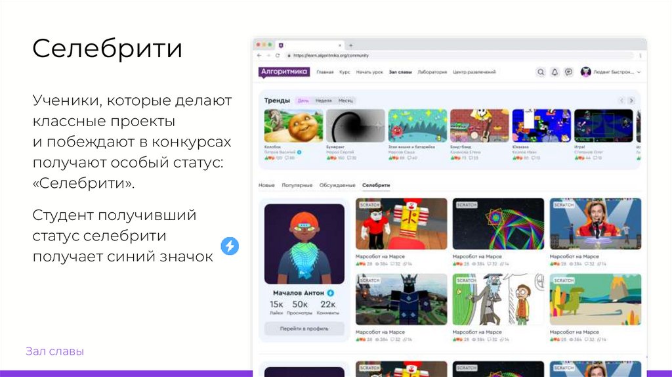Click the large blue lightning badge on slide

click(230, 246)
